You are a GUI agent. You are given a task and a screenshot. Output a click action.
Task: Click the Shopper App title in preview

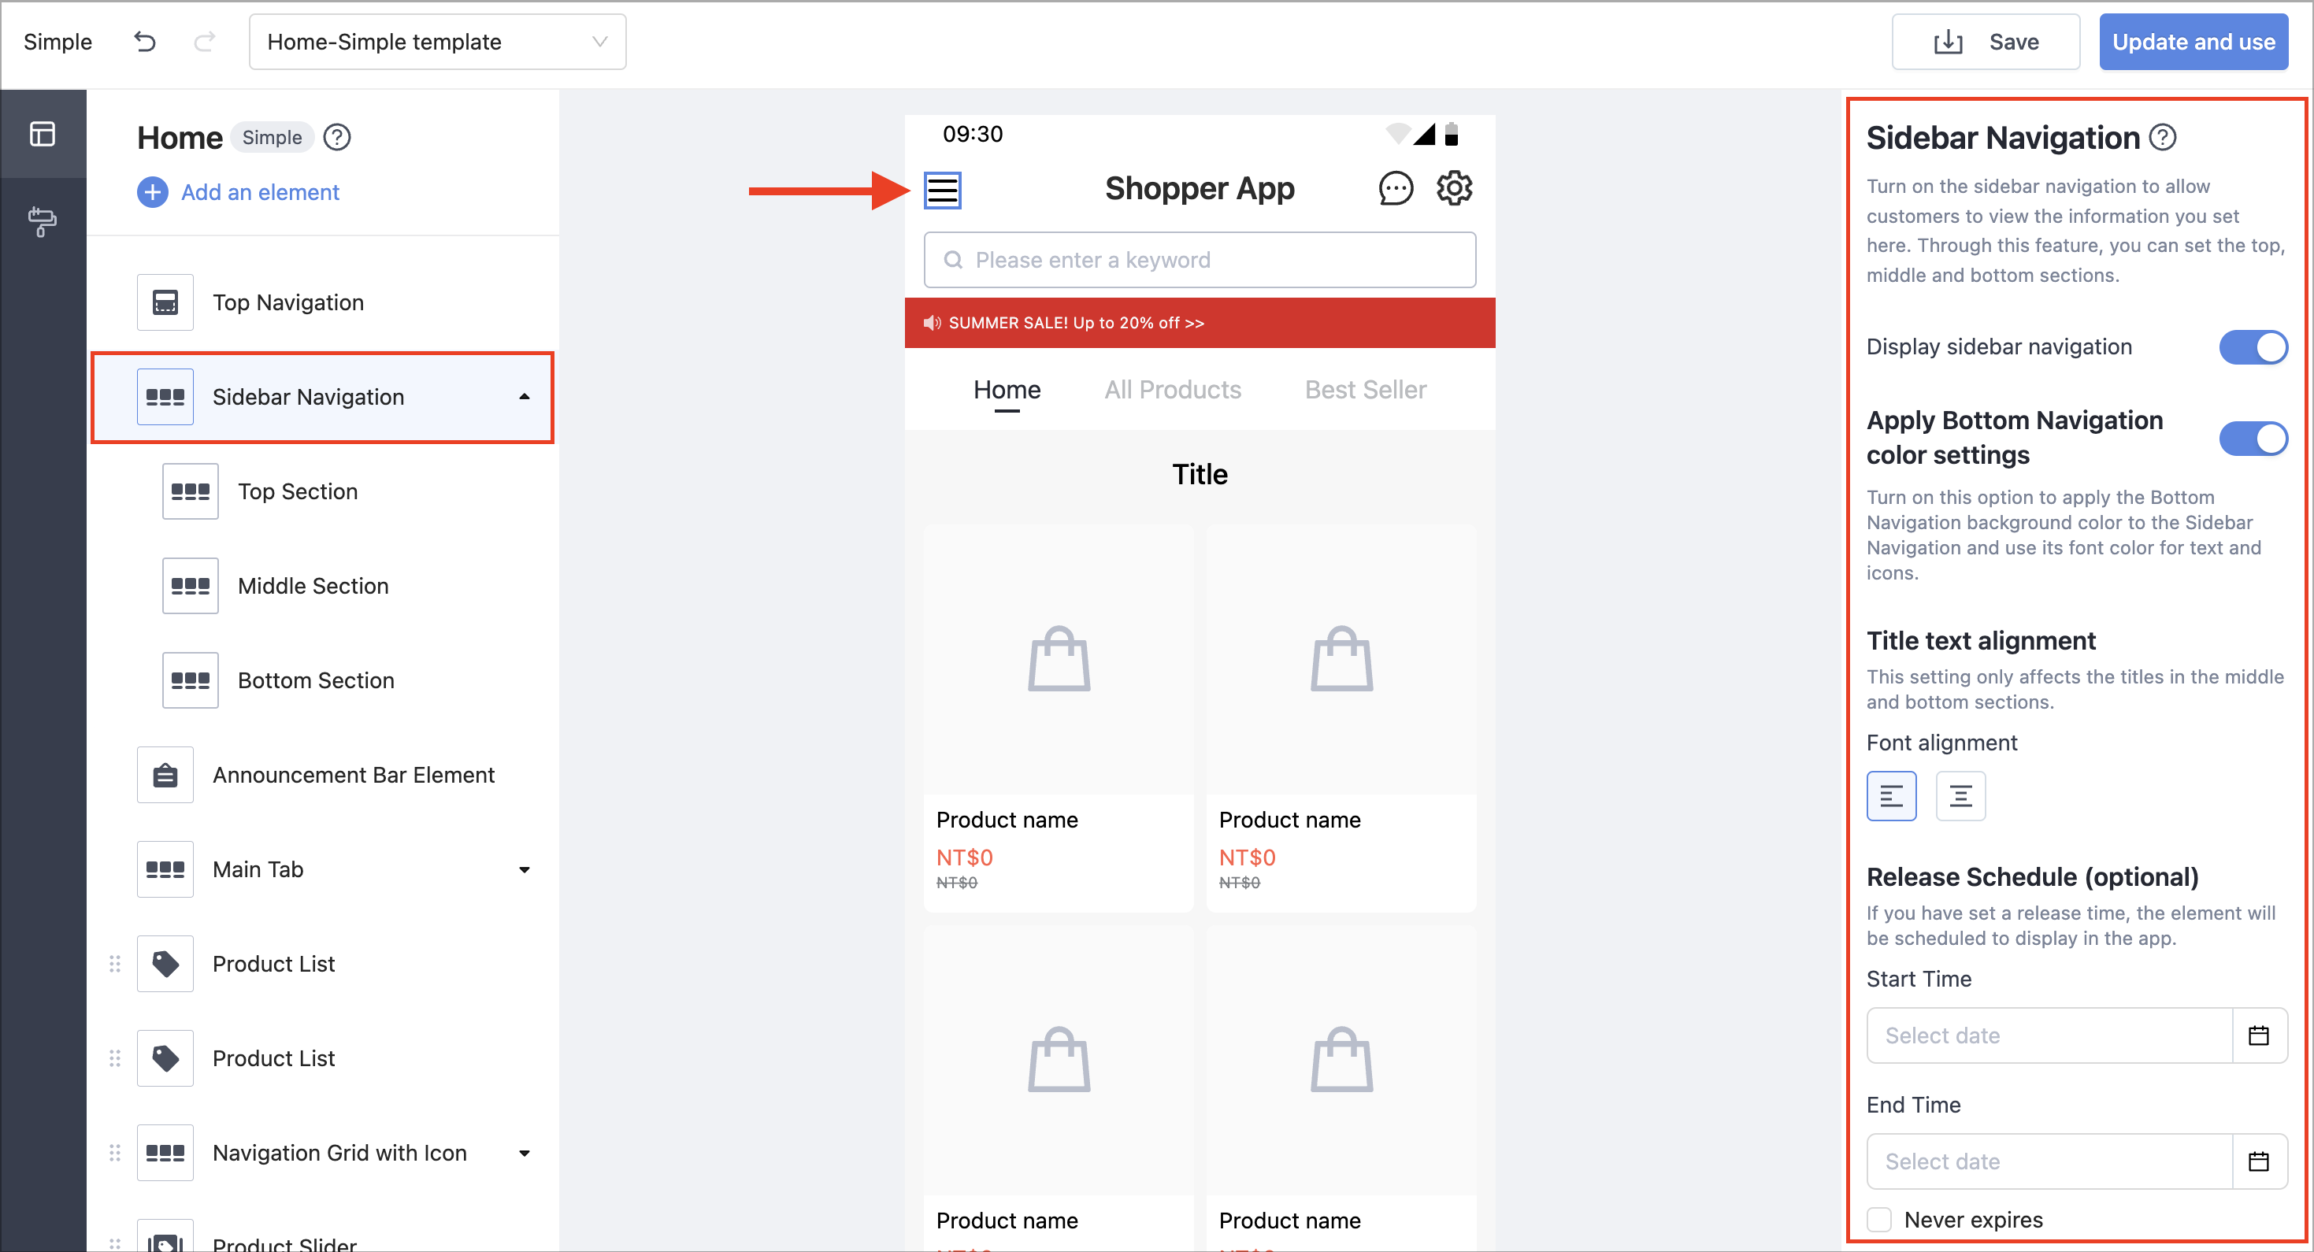point(1200,189)
